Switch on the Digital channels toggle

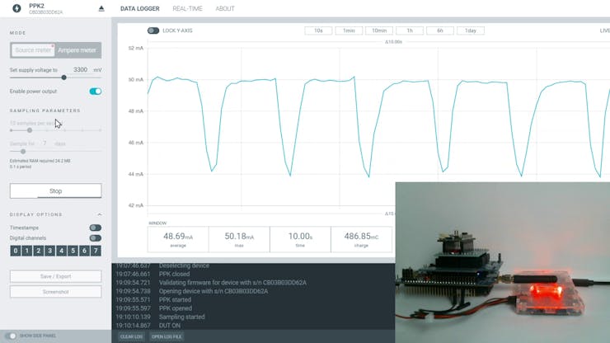(96, 238)
